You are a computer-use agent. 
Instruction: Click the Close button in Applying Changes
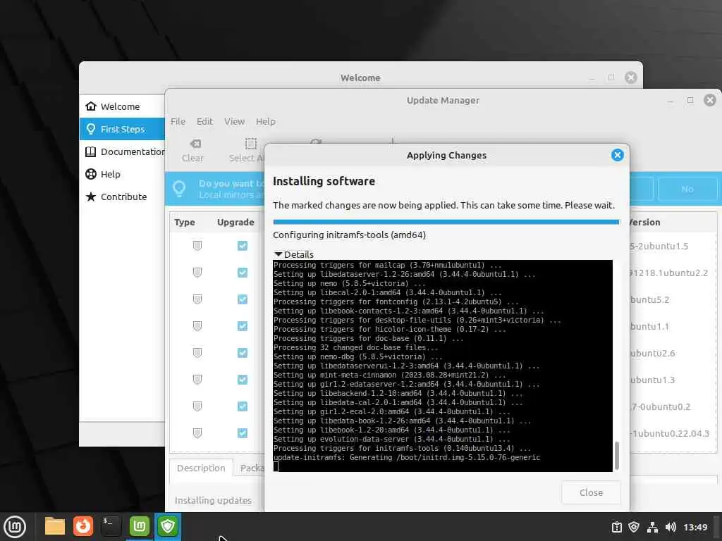pos(591,492)
